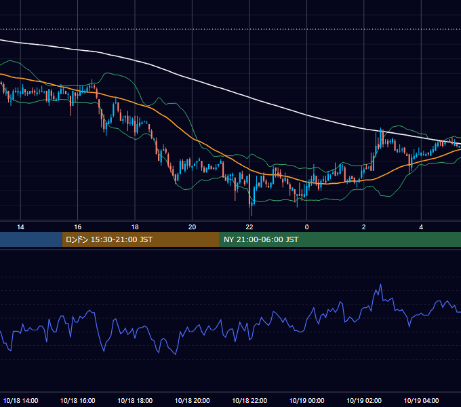Click the oscillator peak near 10/19 02:30
Screen dimensions: 461x407
380,285
